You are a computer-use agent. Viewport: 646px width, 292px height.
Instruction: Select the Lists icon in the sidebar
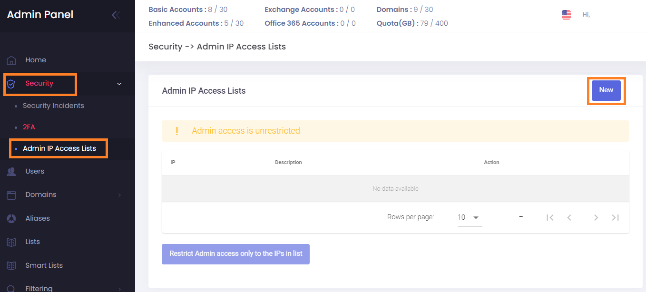tap(10, 242)
